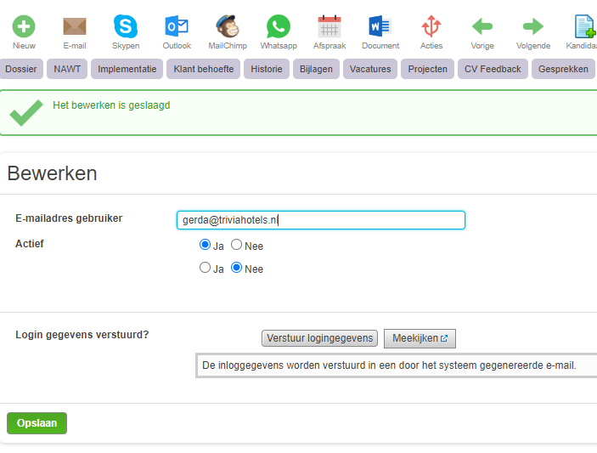597x453 pixels.
Task: Click the Meekijken button
Action: click(x=420, y=338)
